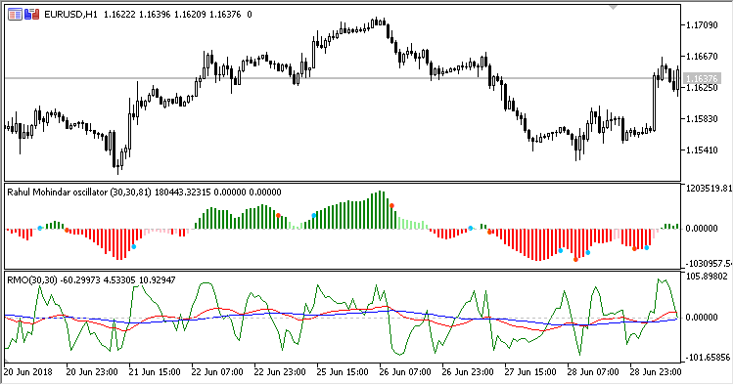Click the 26 Jun 23:00 time label
Image resolution: width=734 pixels, height=385 pixels.
click(x=468, y=372)
